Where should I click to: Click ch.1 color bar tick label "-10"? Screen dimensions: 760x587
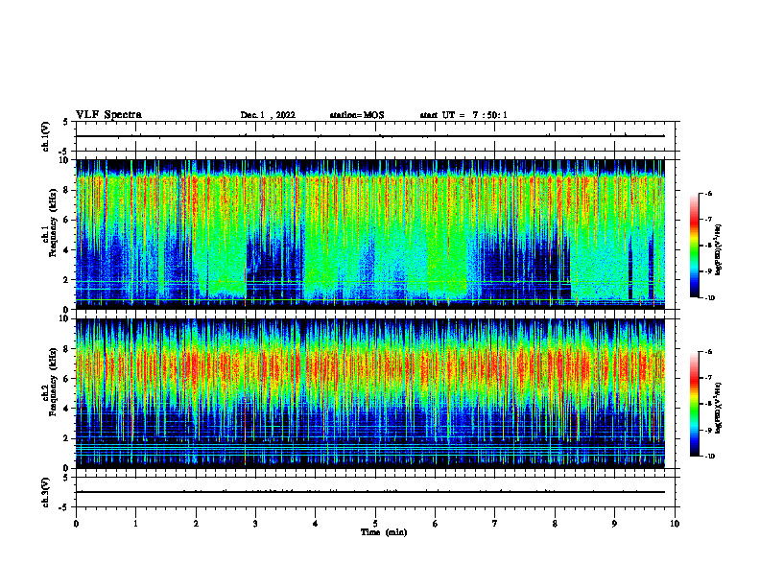click(x=710, y=298)
